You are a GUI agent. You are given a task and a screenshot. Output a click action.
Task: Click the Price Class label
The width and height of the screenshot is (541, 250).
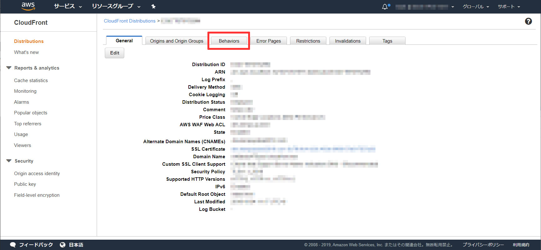click(x=212, y=117)
